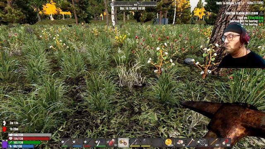
Task: Select the gold coin hotbar slot
Action: click(169, 142)
